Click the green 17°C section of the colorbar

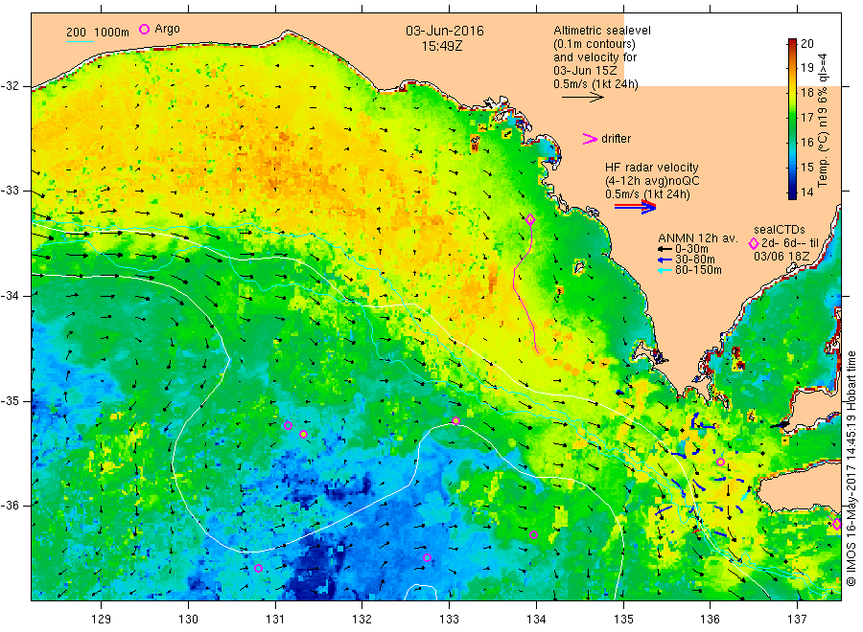point(793,117)
